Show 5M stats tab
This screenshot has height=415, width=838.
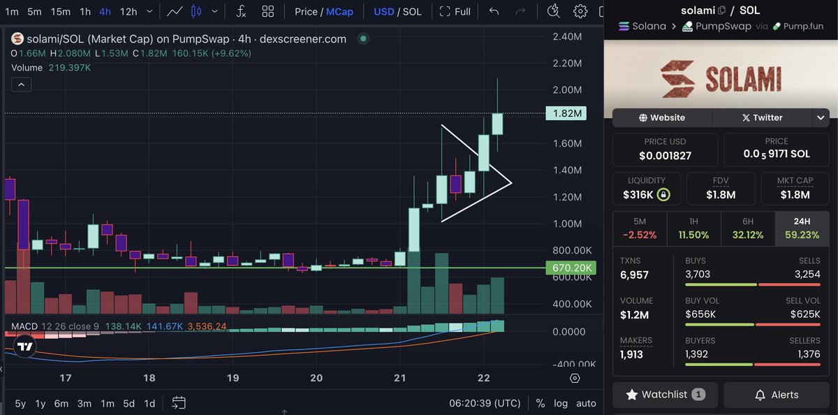[640, 228]
